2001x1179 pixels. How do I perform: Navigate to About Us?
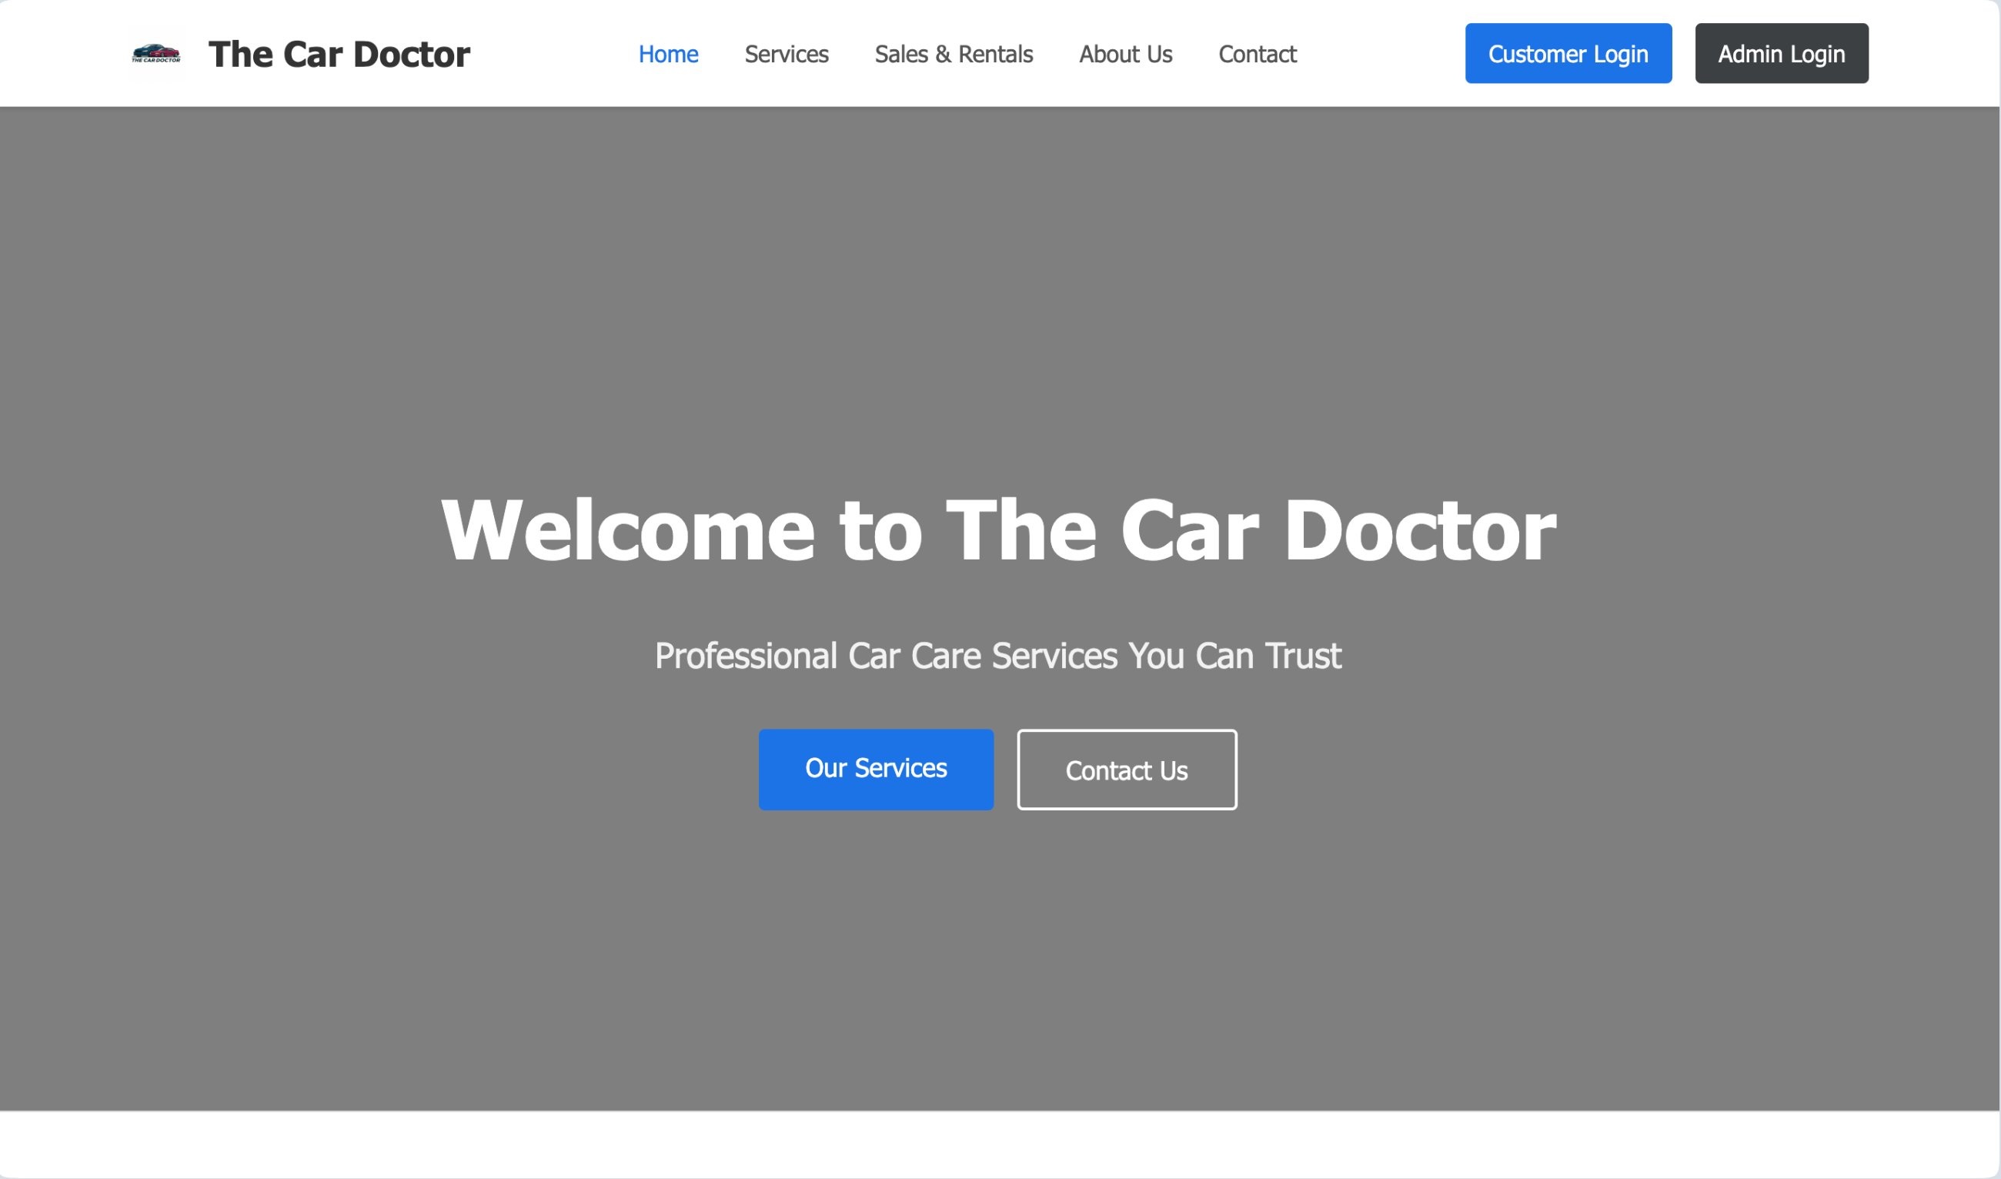pyautogui.click(x=1126, y=54)
